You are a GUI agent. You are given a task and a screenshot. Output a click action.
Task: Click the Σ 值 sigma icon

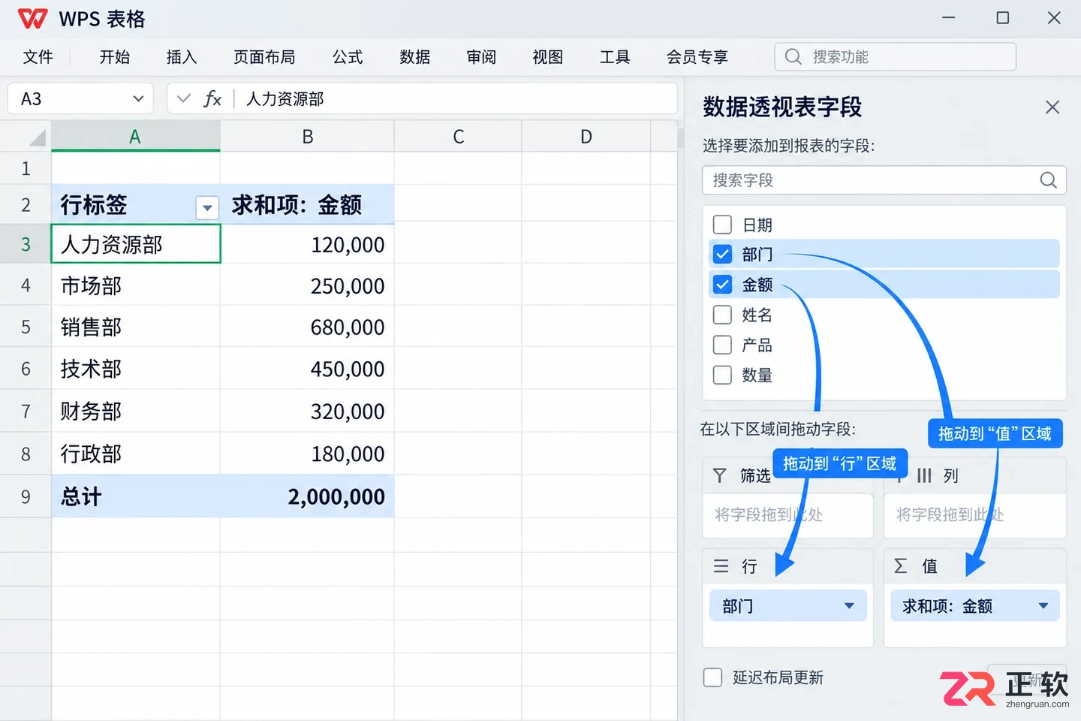pyautogui.click(x=901, y=566)
